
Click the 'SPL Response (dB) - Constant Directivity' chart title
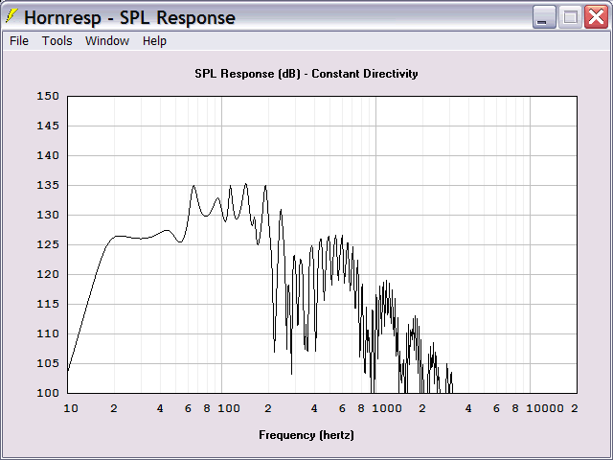[306, 74]
